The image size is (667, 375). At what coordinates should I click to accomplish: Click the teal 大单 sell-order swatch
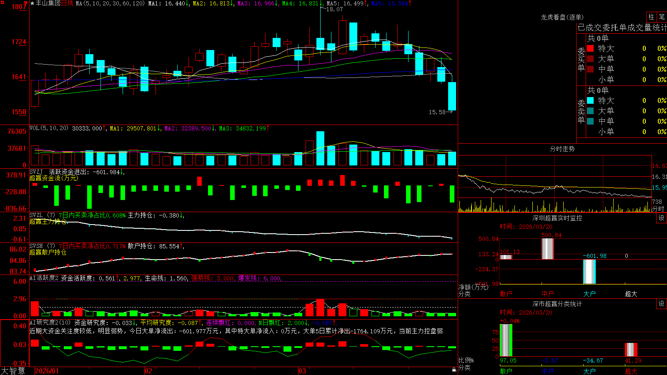click(590, 111)
